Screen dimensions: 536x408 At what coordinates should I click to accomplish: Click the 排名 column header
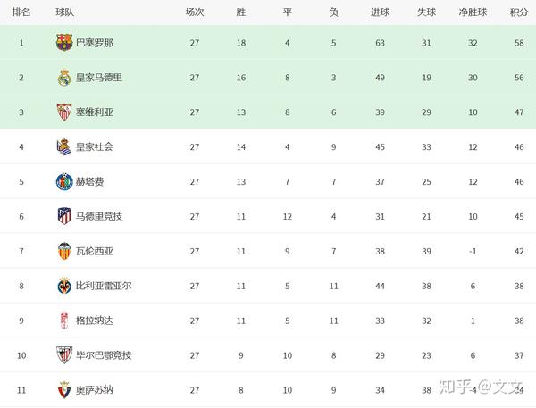(21, 12)
